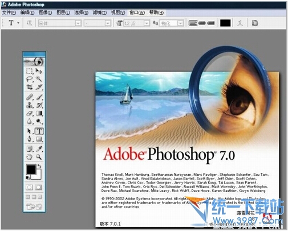Screen dimensions: 288x232
Task: Open the font style dropdown
Action: point(108,23)
